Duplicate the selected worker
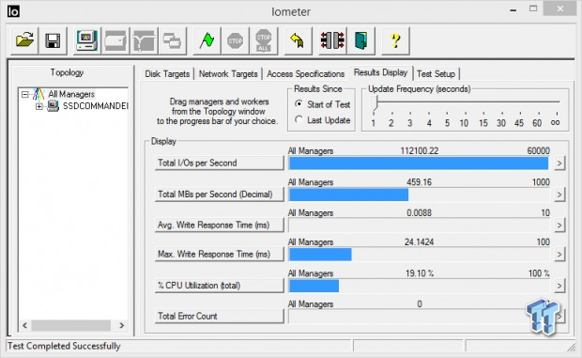The height and width of the screenshot is (358, 582). coord(172,40)
